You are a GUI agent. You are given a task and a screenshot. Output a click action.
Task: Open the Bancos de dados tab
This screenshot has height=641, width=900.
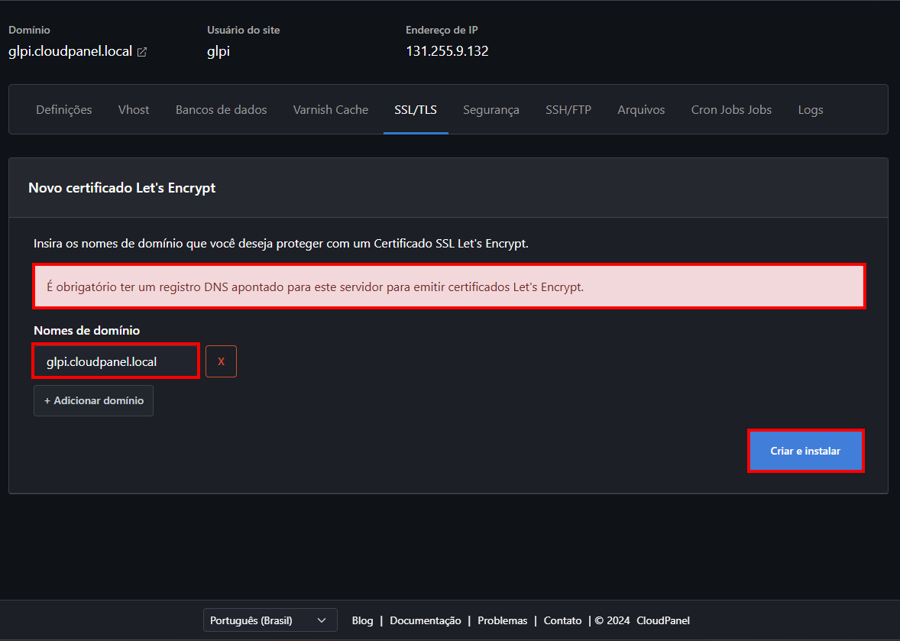(x=221, y=110)
